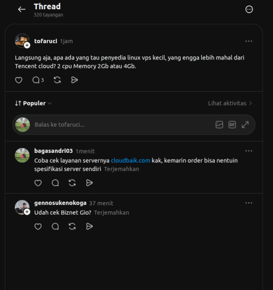Open the thread options circle menu
The height and width of the screenshot is (290, 273).
[x=249, y=9]
